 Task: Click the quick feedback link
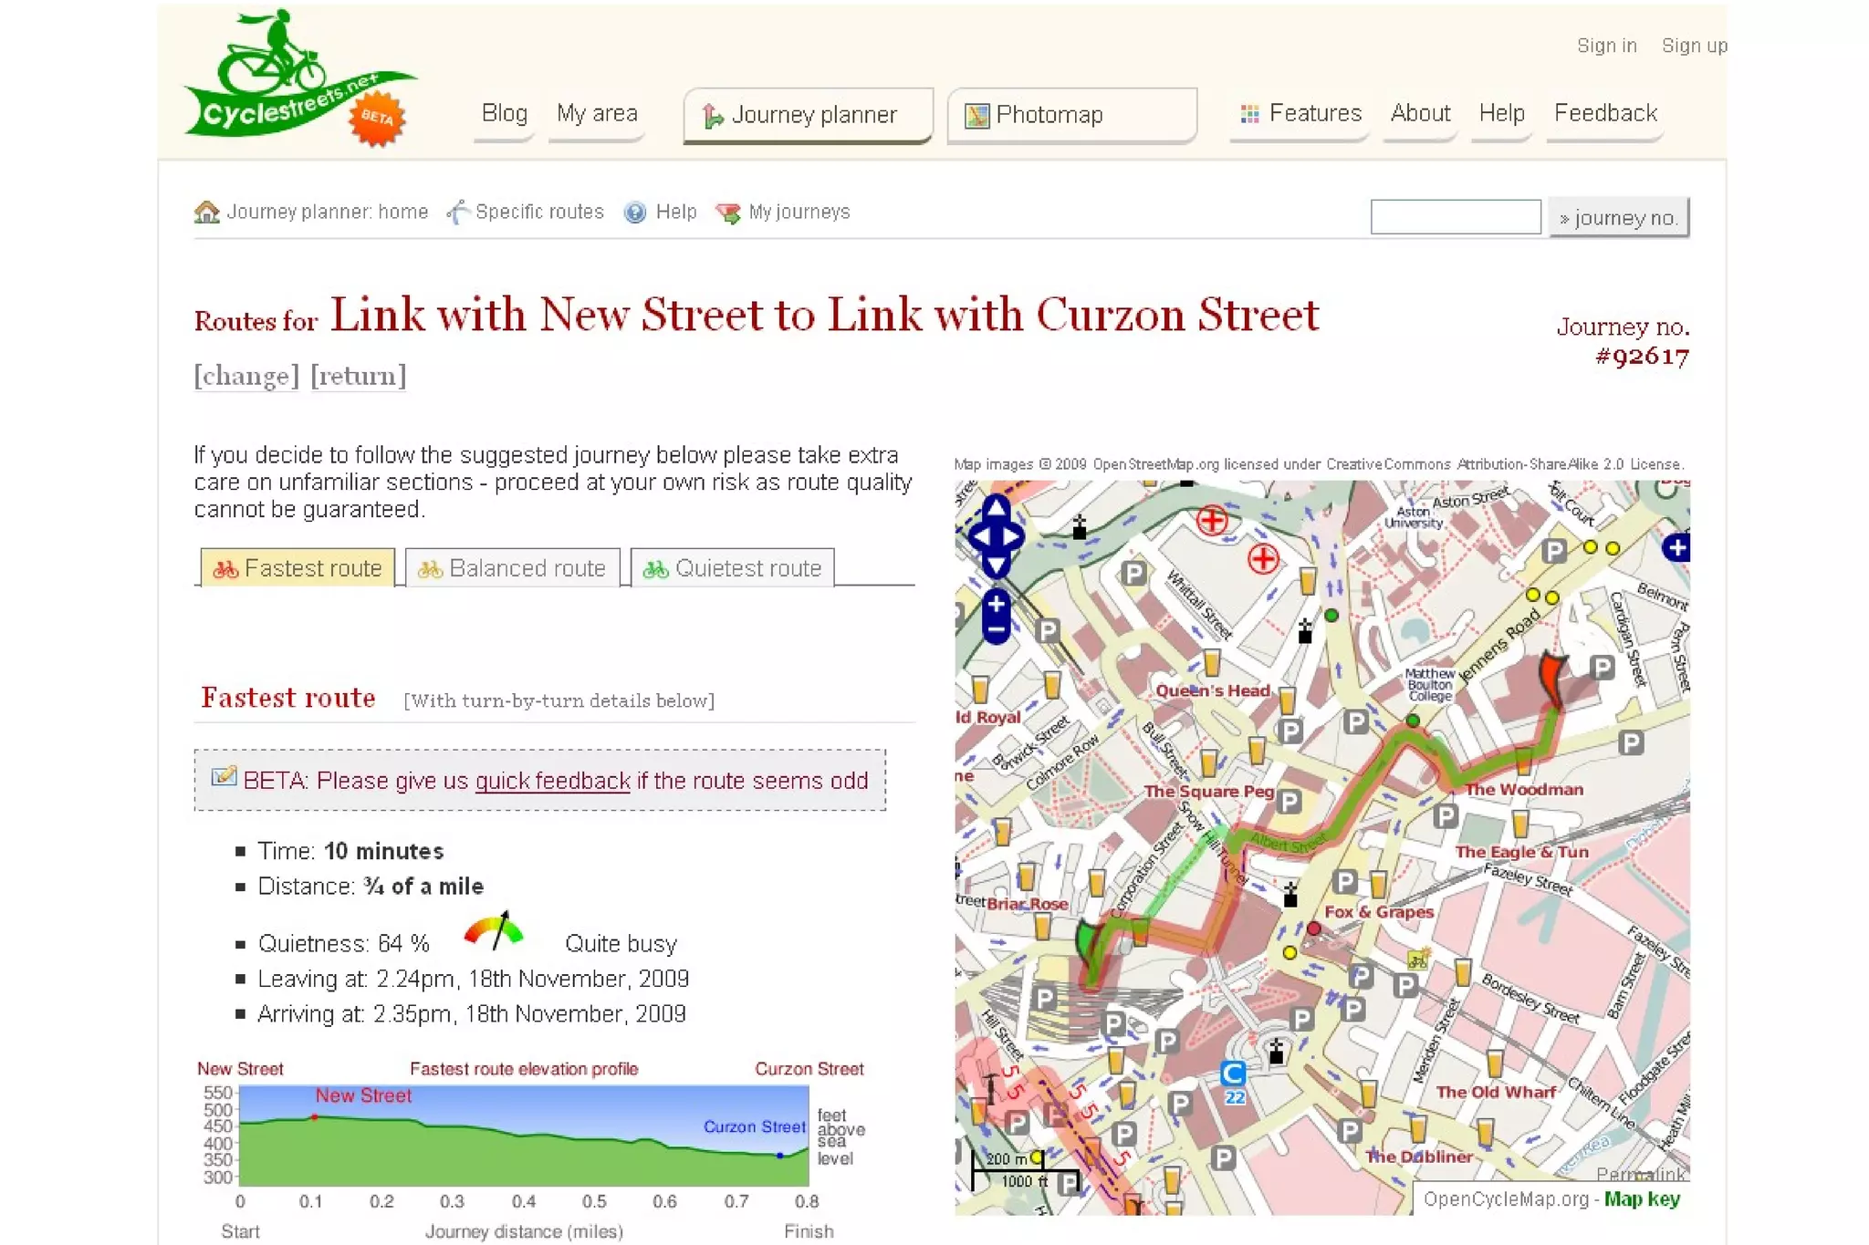tap(552, 781)
